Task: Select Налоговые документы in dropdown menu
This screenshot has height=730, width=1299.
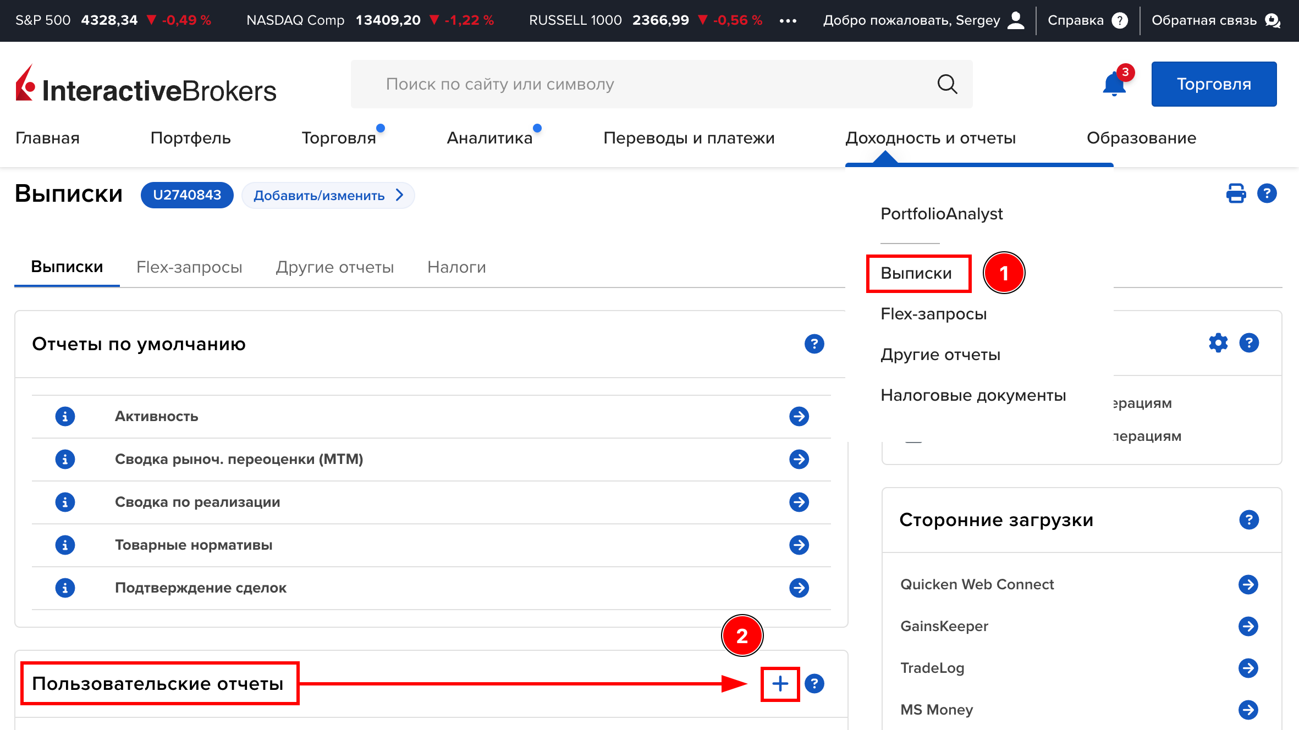Action: pyautogui.click(x=973, y=395)
